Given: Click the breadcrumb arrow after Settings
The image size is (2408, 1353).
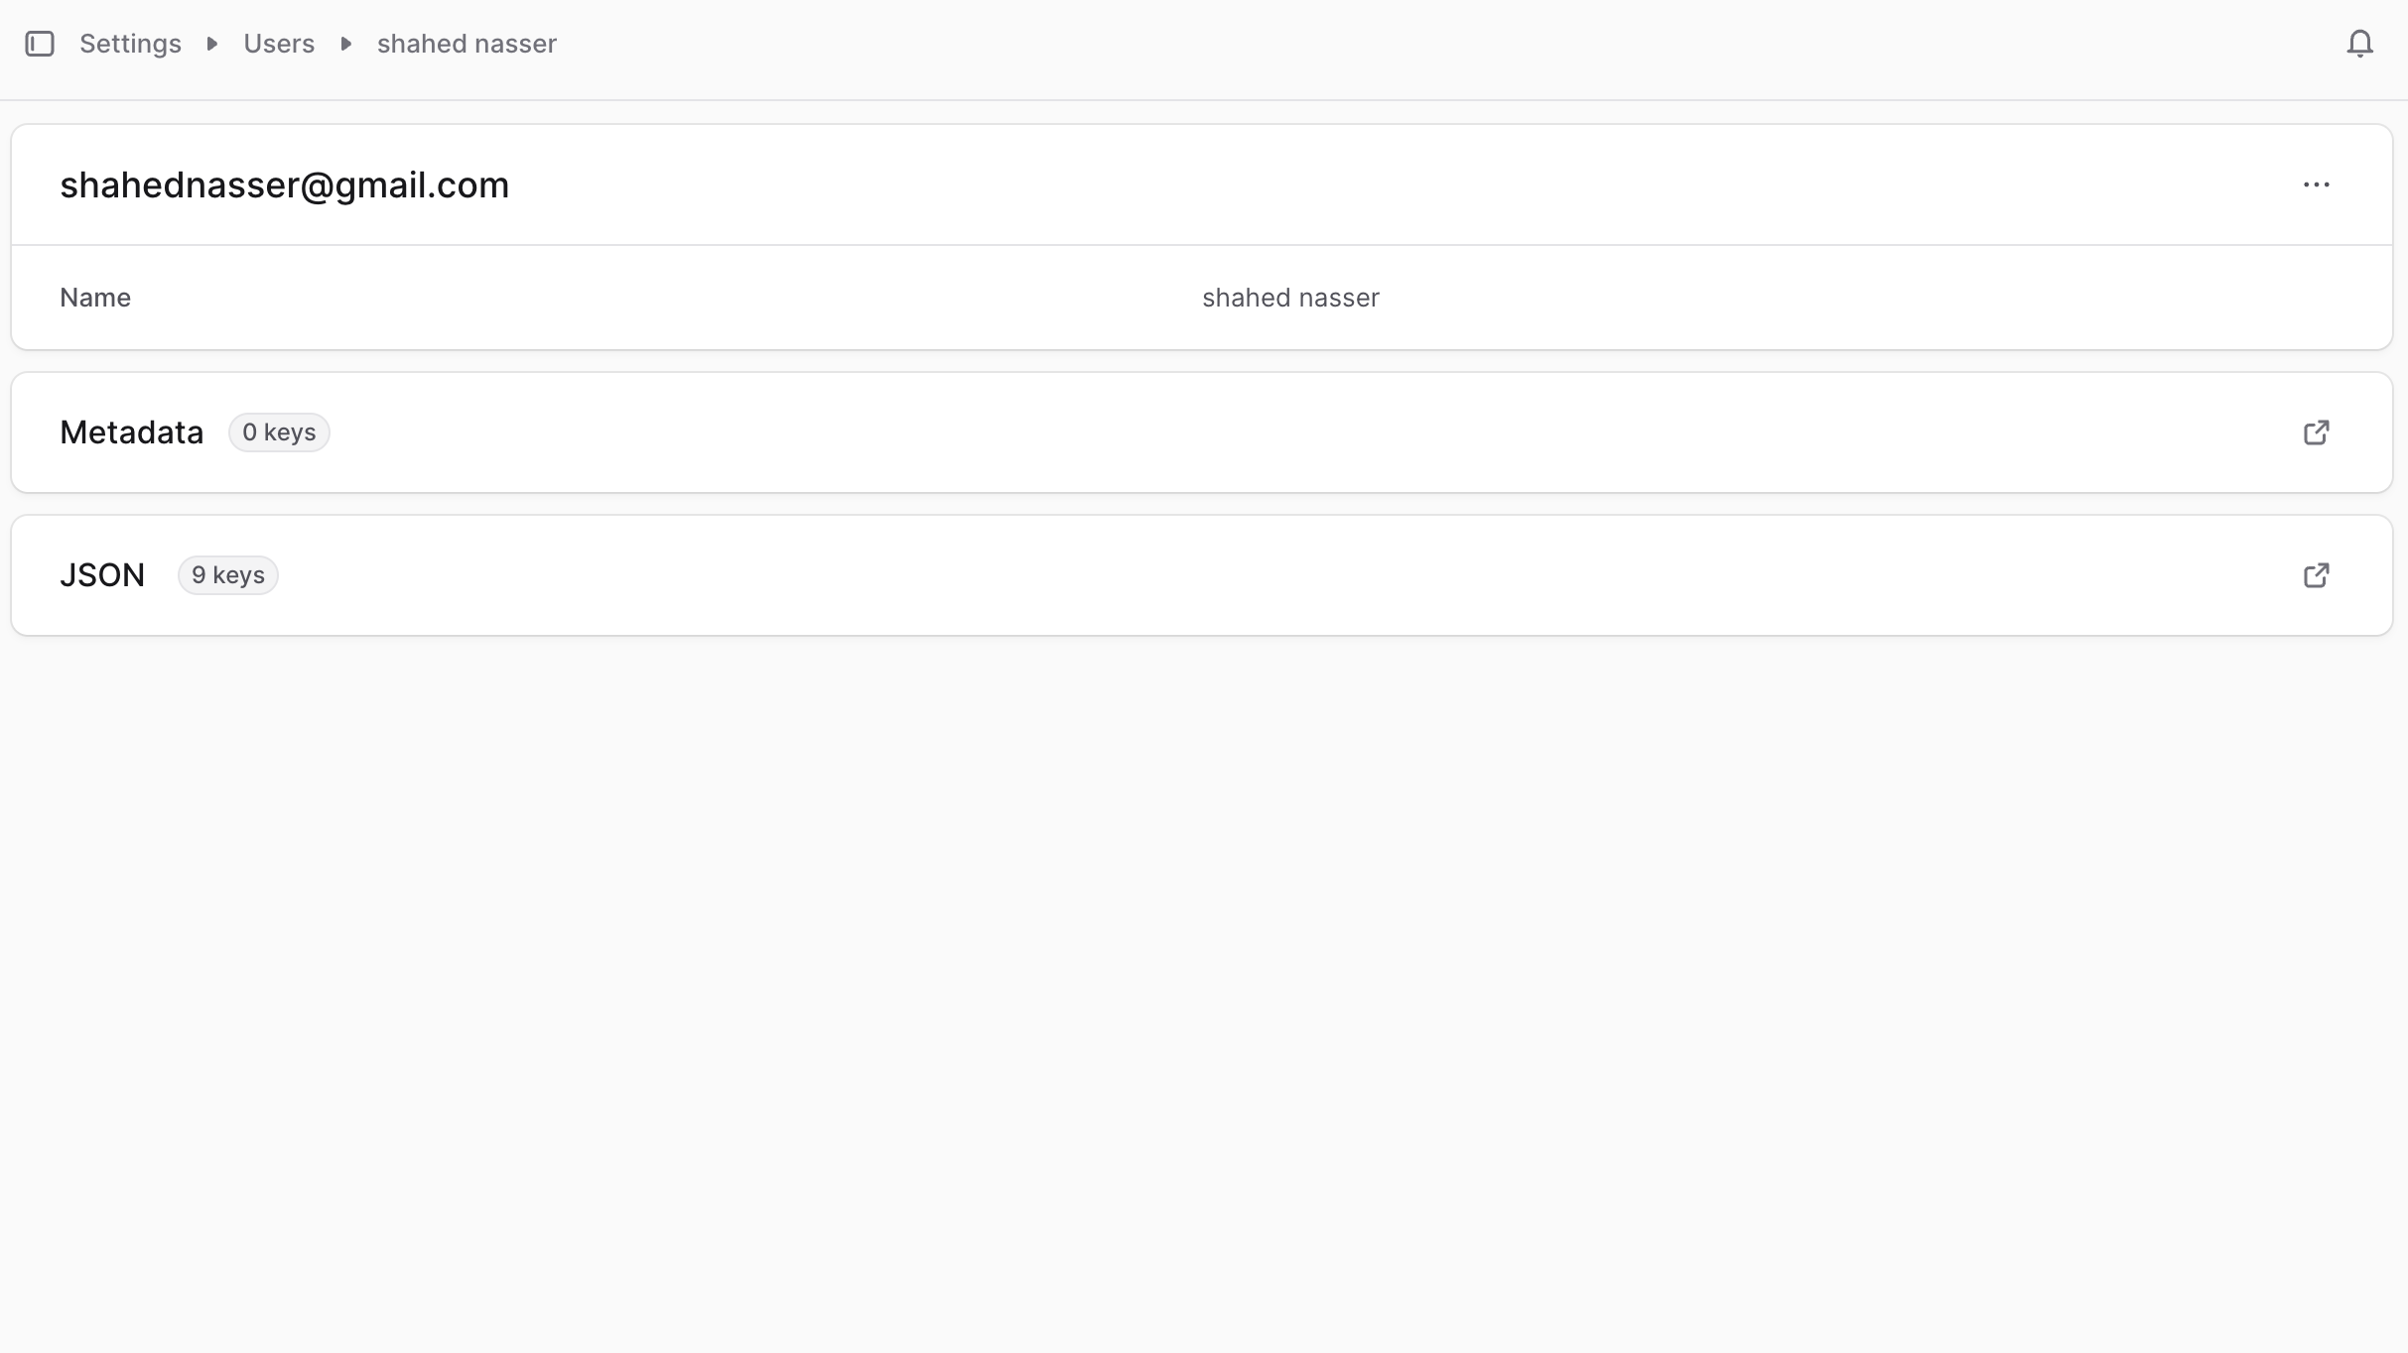Looking at the screenshot, I should tap(211, 44).
